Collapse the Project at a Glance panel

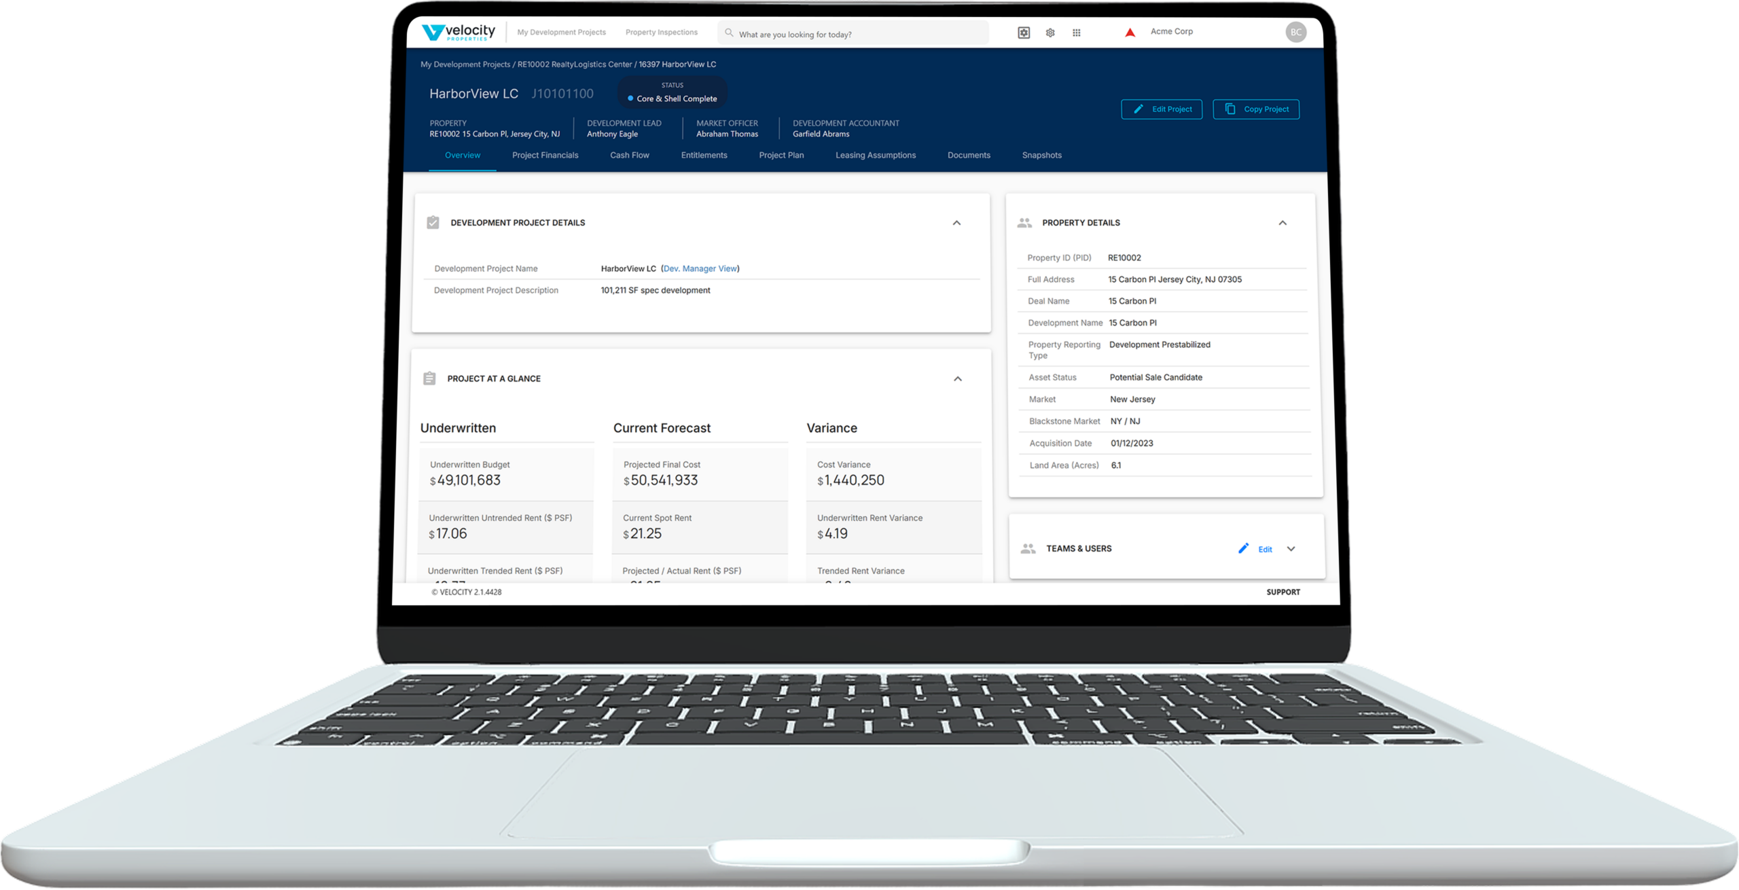coord(958,378)
